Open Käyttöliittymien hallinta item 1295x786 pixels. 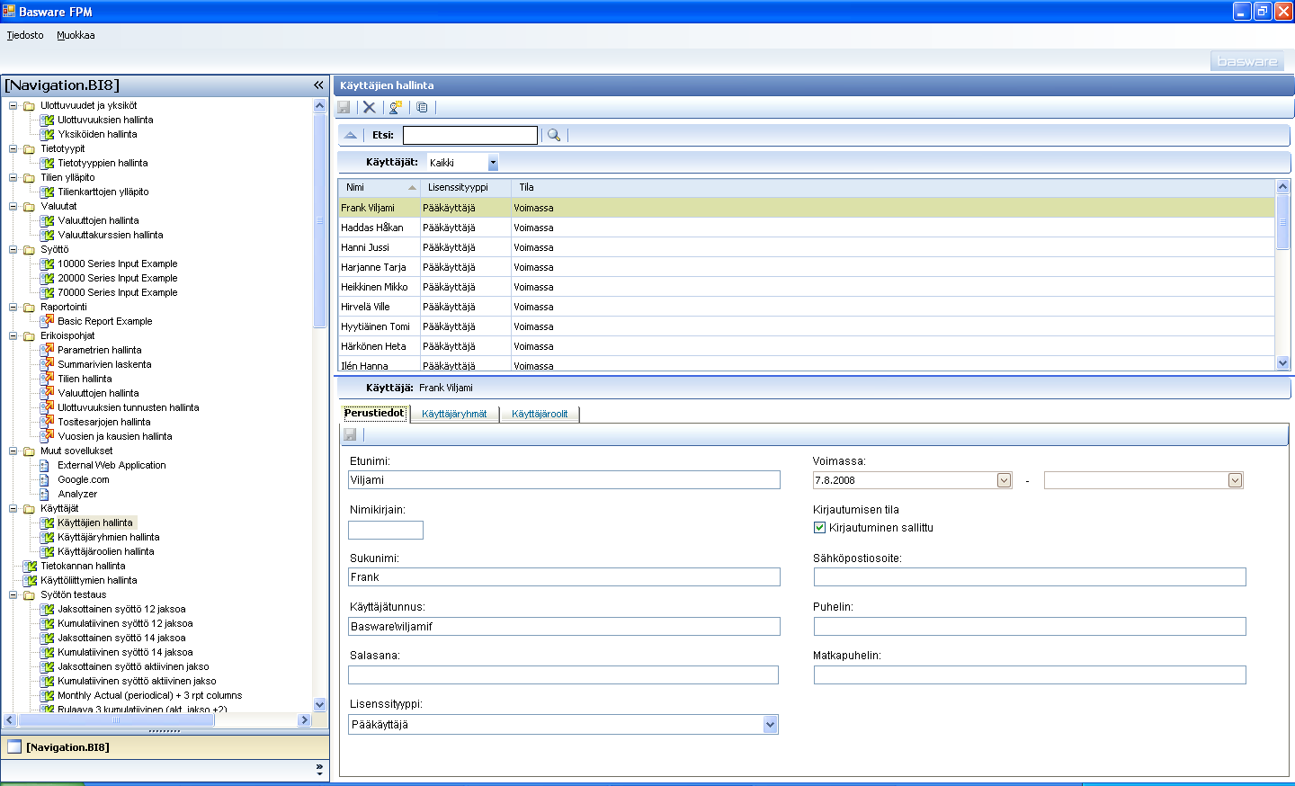tap(89, 580)
